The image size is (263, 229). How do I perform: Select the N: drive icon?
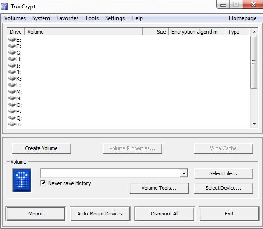click(12, 98)
